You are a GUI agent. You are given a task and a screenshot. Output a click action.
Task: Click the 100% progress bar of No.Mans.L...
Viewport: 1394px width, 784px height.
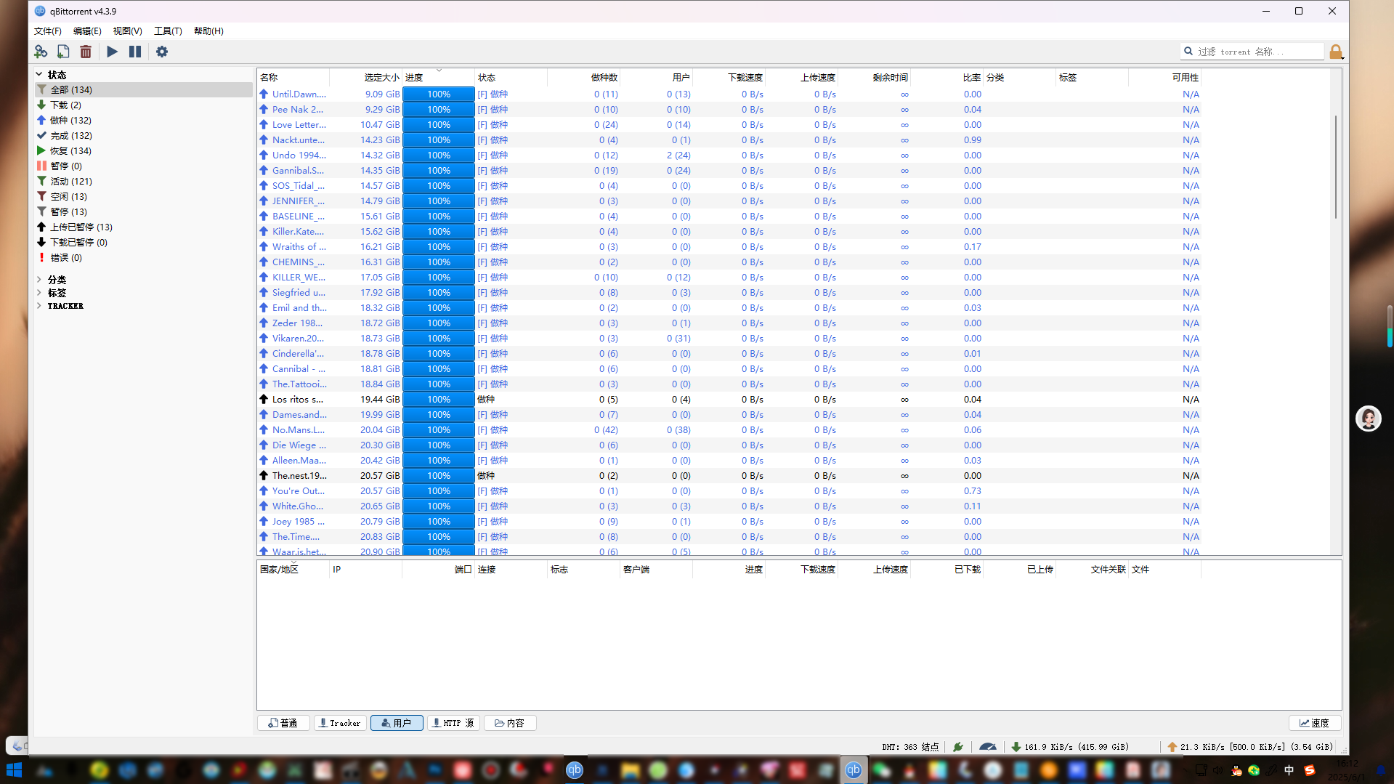click(x=439, y=430)
